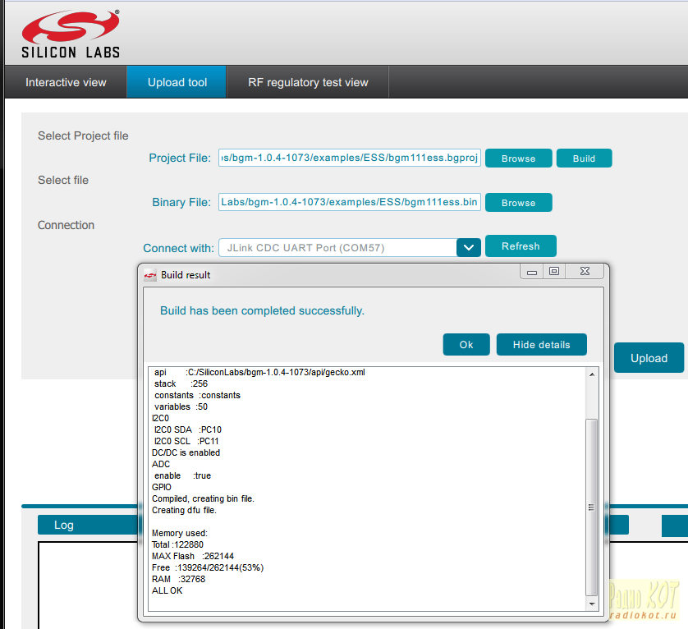The height and width of the screenshot is (629, 688).
Task: Click into the Project File path field
Action: tap(350, 158)
